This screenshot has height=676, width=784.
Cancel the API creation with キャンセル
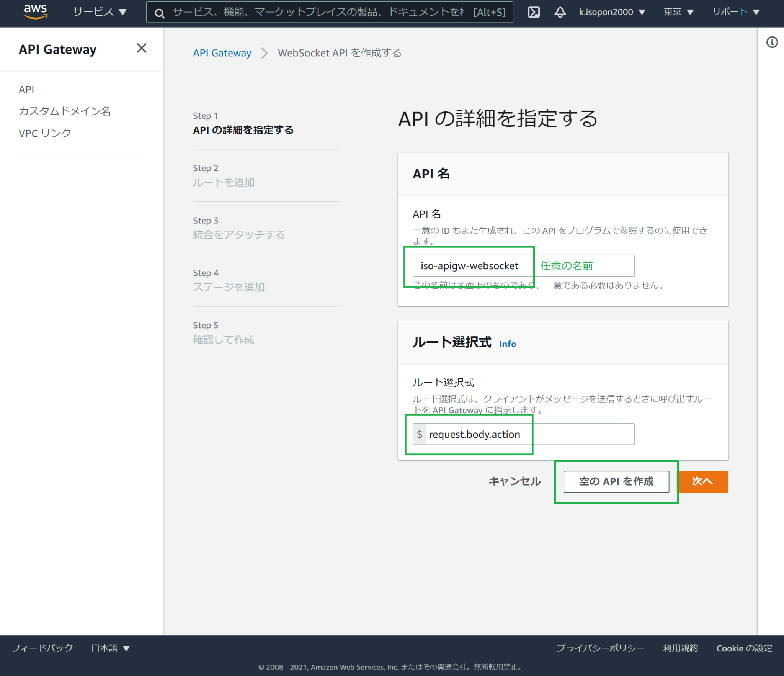pyautogui.click(x=514, y=481)
